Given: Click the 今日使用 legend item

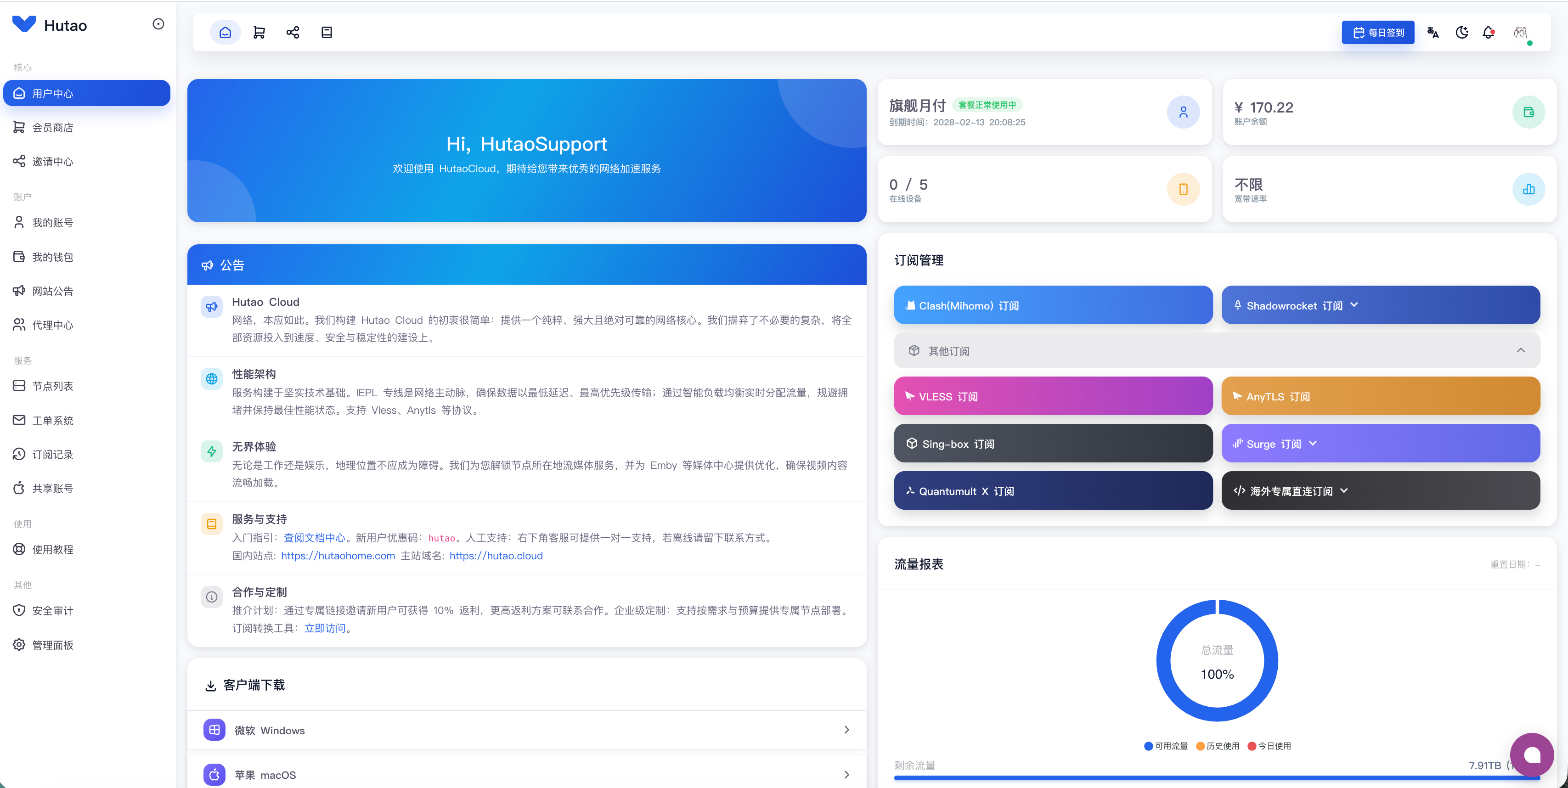Looking at the screenshot, I should [1269, 746].
